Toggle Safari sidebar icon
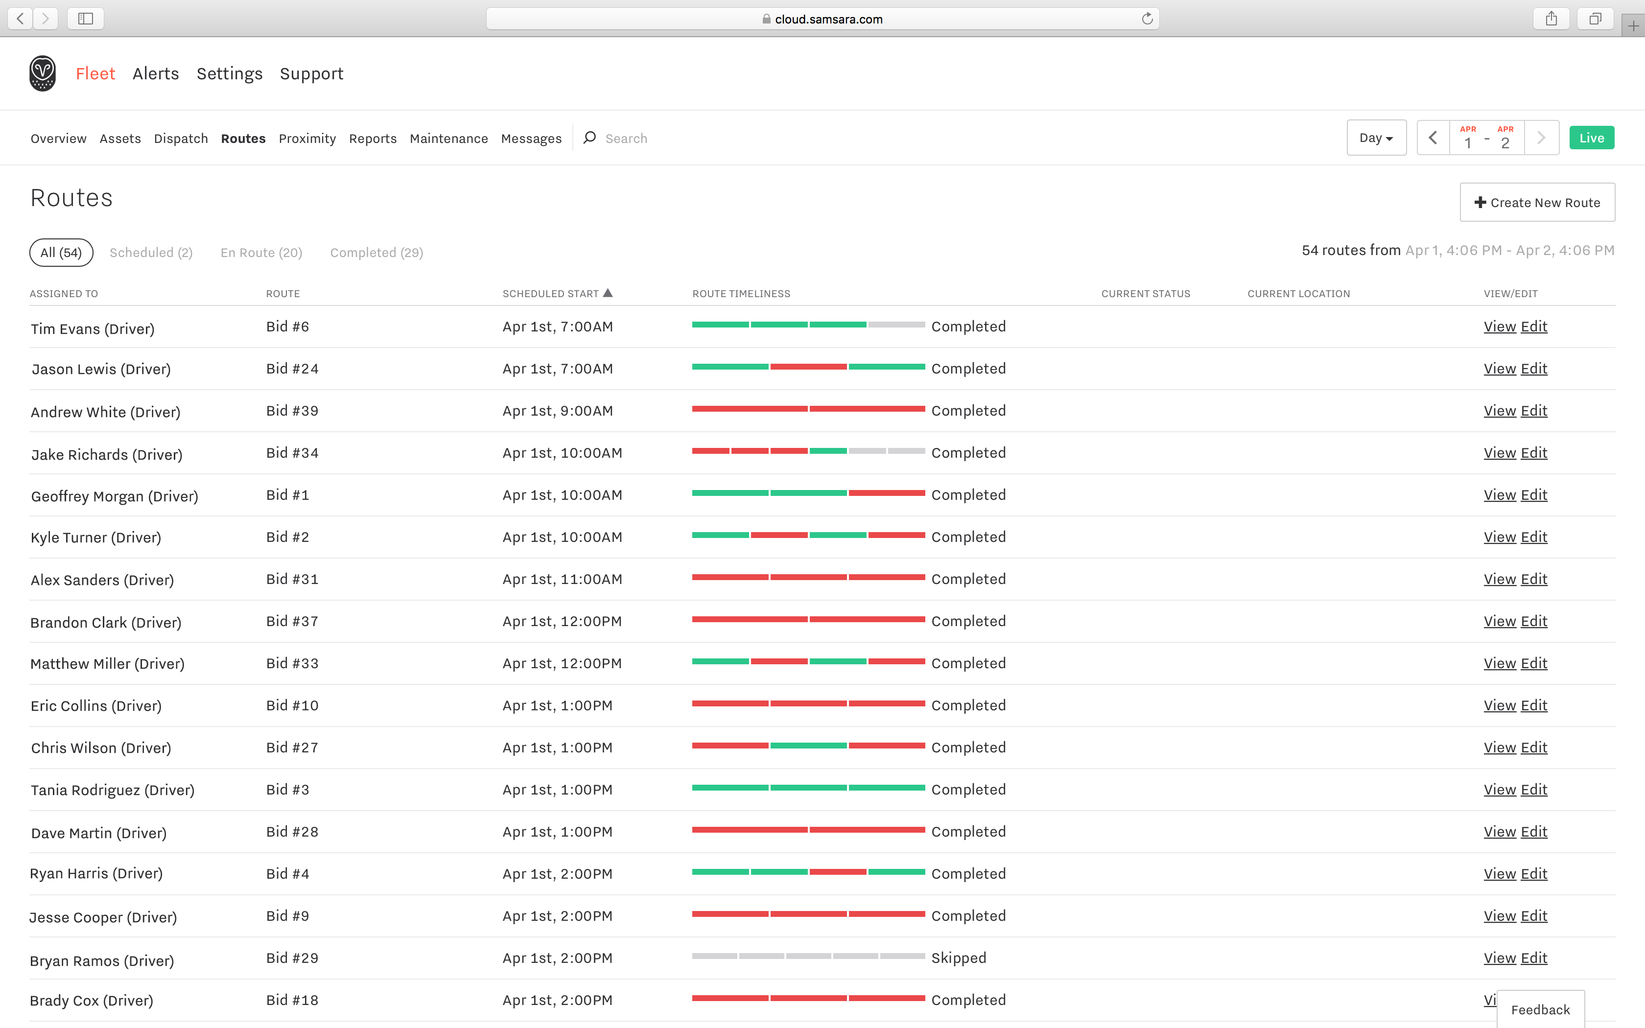 click(86, 19)
